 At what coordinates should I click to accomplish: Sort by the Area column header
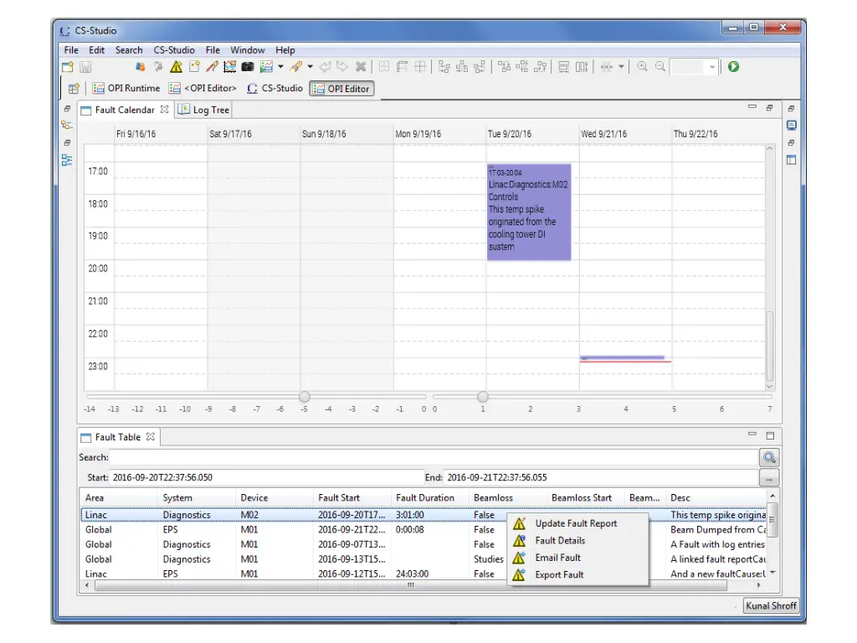119,497
